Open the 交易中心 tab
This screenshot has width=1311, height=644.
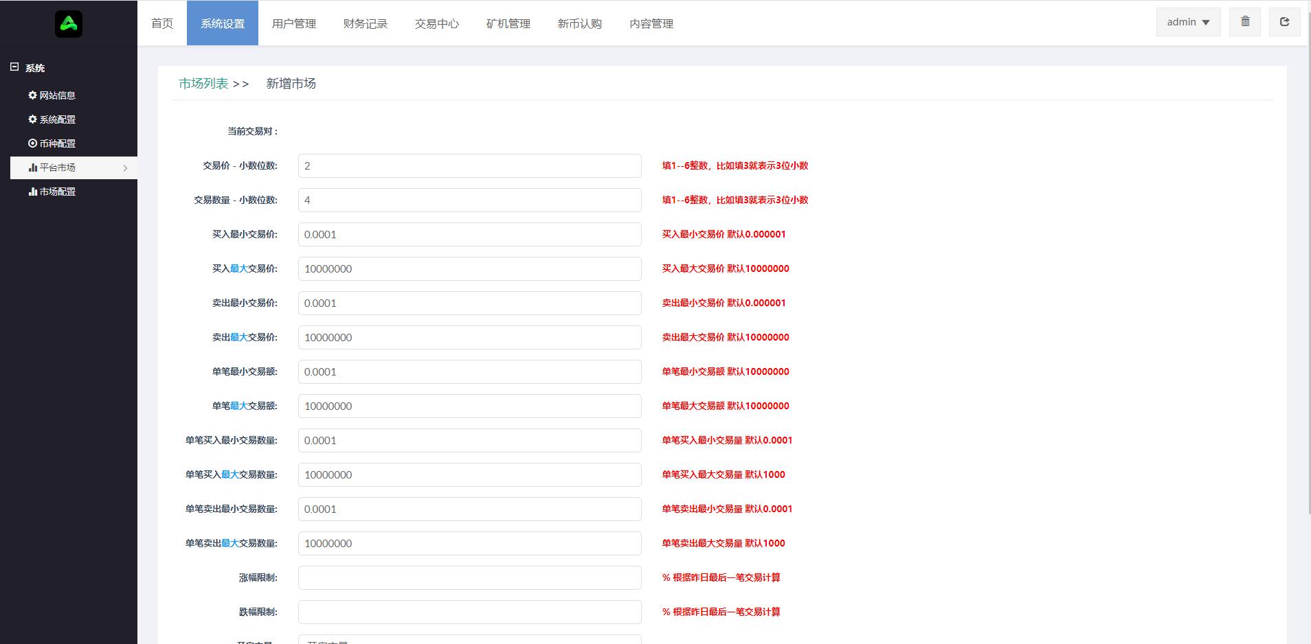[x=436, y=23]
